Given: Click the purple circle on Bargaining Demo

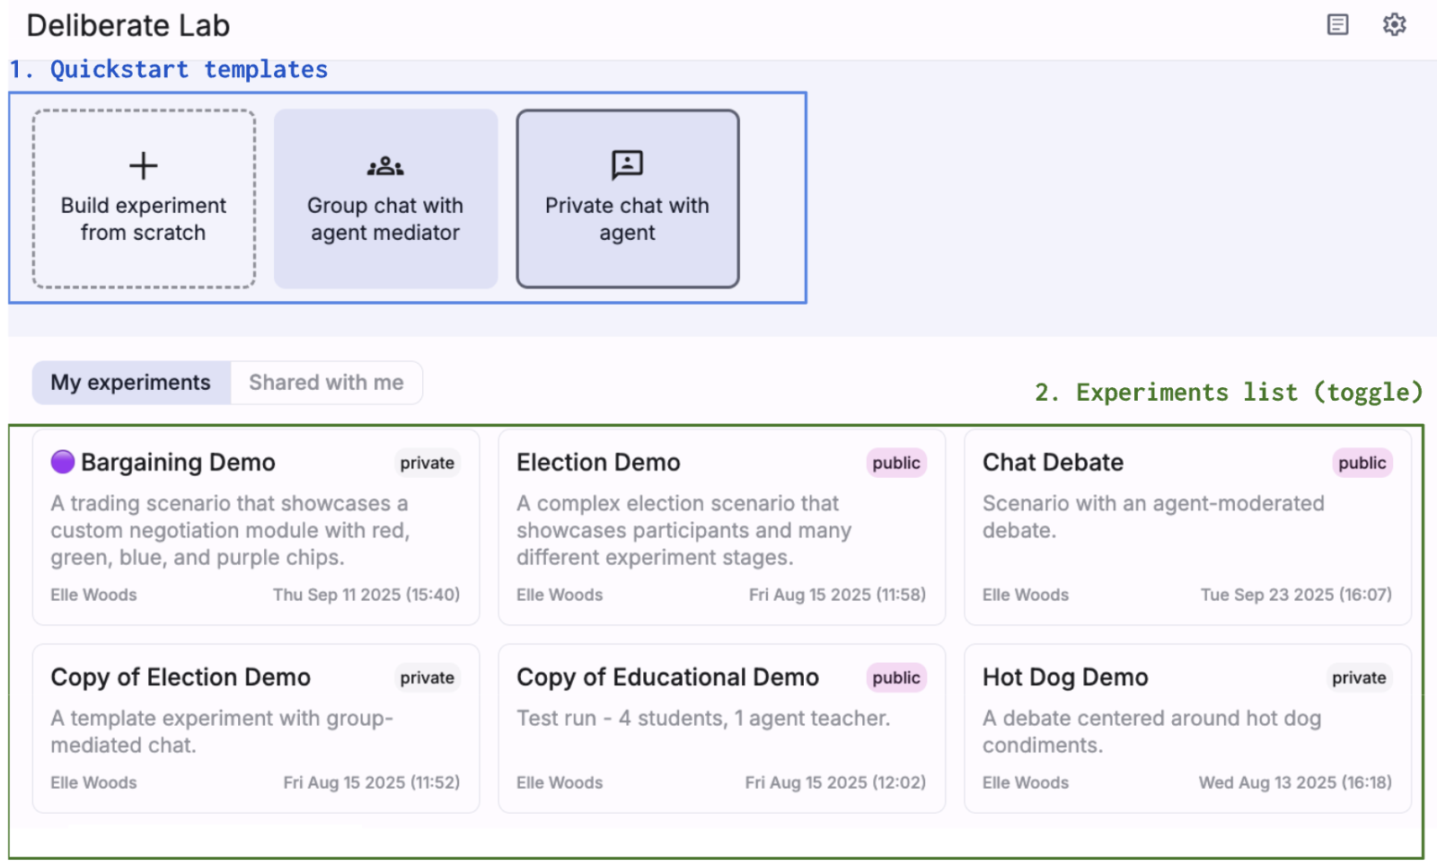Looking at the screenshot, I should [x=63, y=462].
